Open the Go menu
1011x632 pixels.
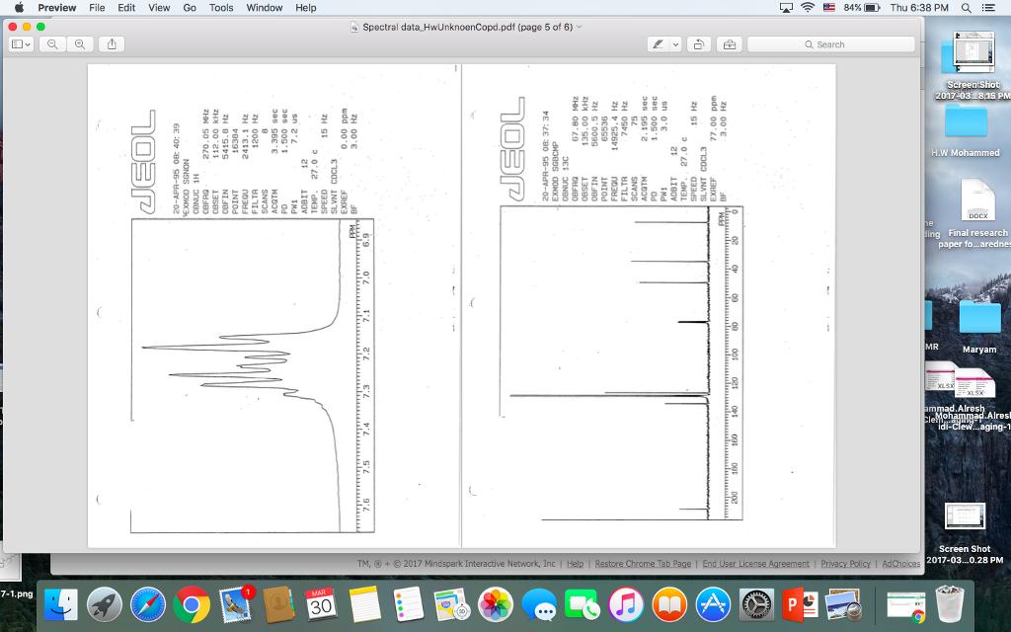tap(190, 8)
